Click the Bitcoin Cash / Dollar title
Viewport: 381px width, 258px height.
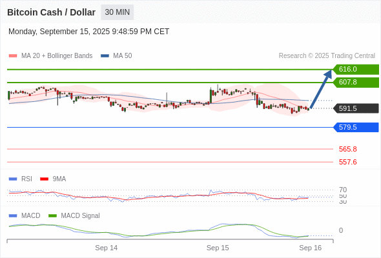click(51, 12)
